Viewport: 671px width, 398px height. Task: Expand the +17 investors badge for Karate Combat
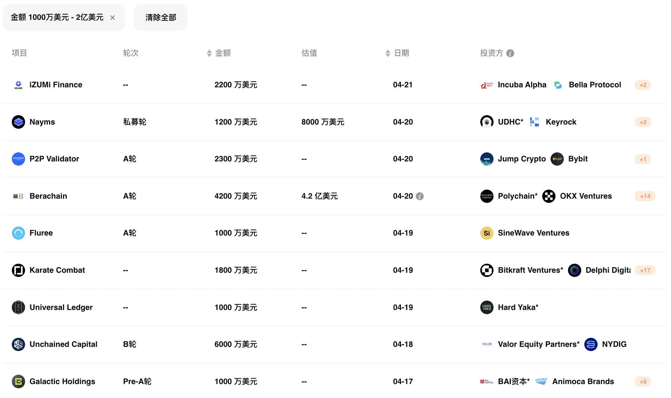tap(645, 270)
